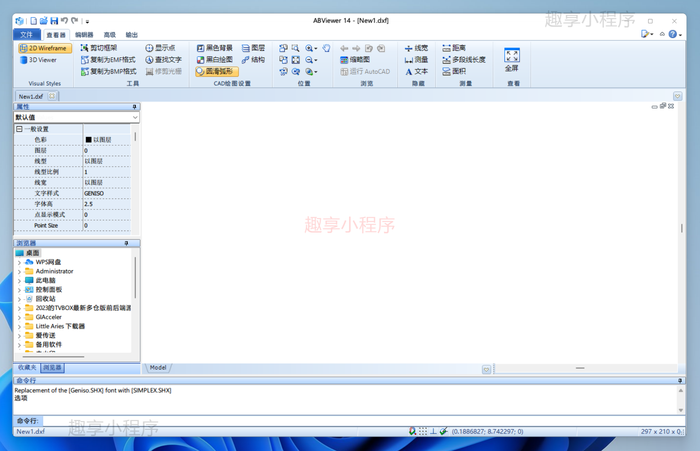Activate the hand pan tool
The width and height of the screenshot is (700, 451).
[326, 48]
